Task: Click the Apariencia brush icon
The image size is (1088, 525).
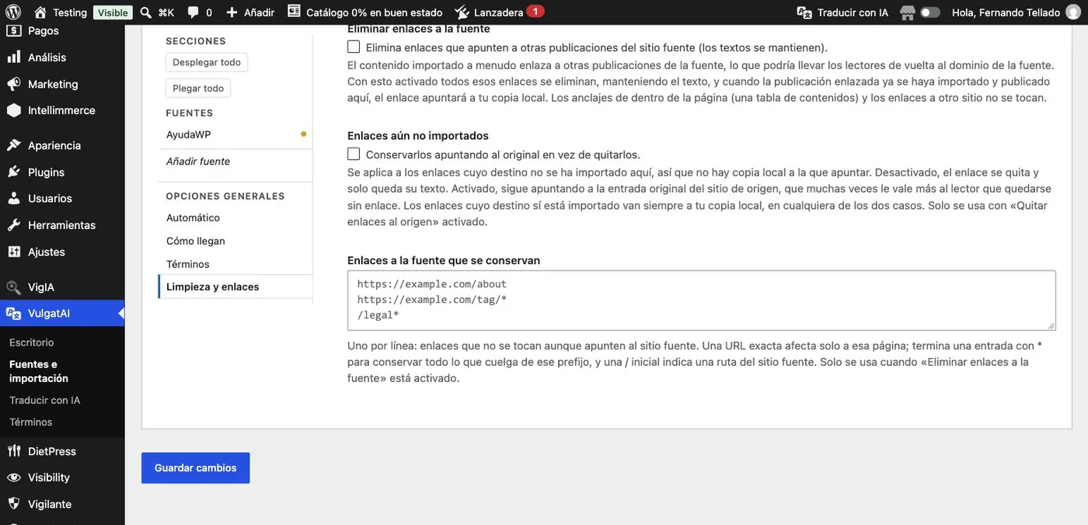Action: coord(13,145)
